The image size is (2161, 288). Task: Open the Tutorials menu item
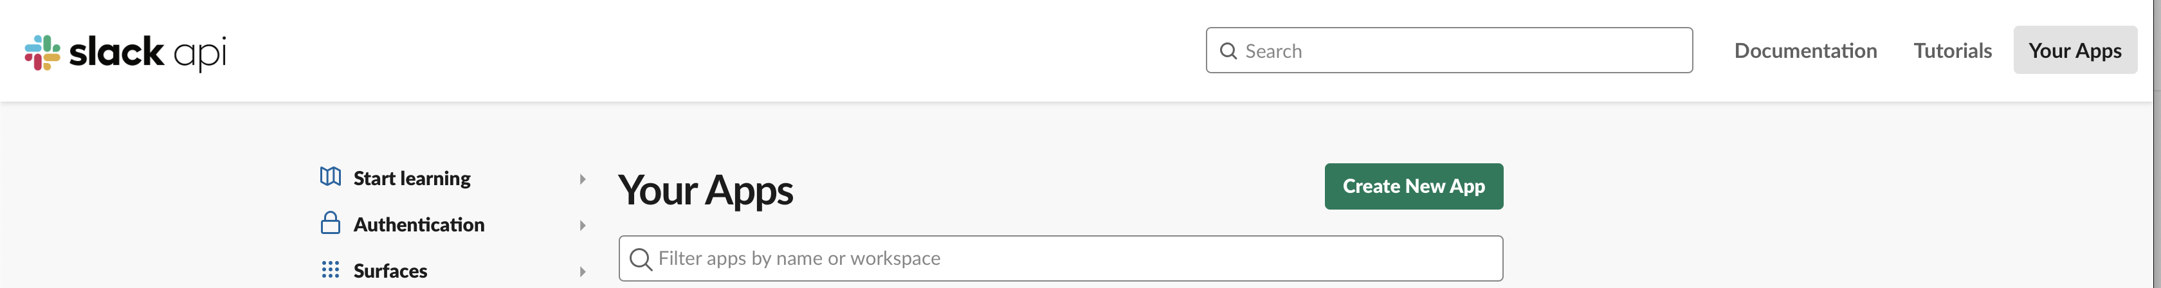pos(1952,50)
